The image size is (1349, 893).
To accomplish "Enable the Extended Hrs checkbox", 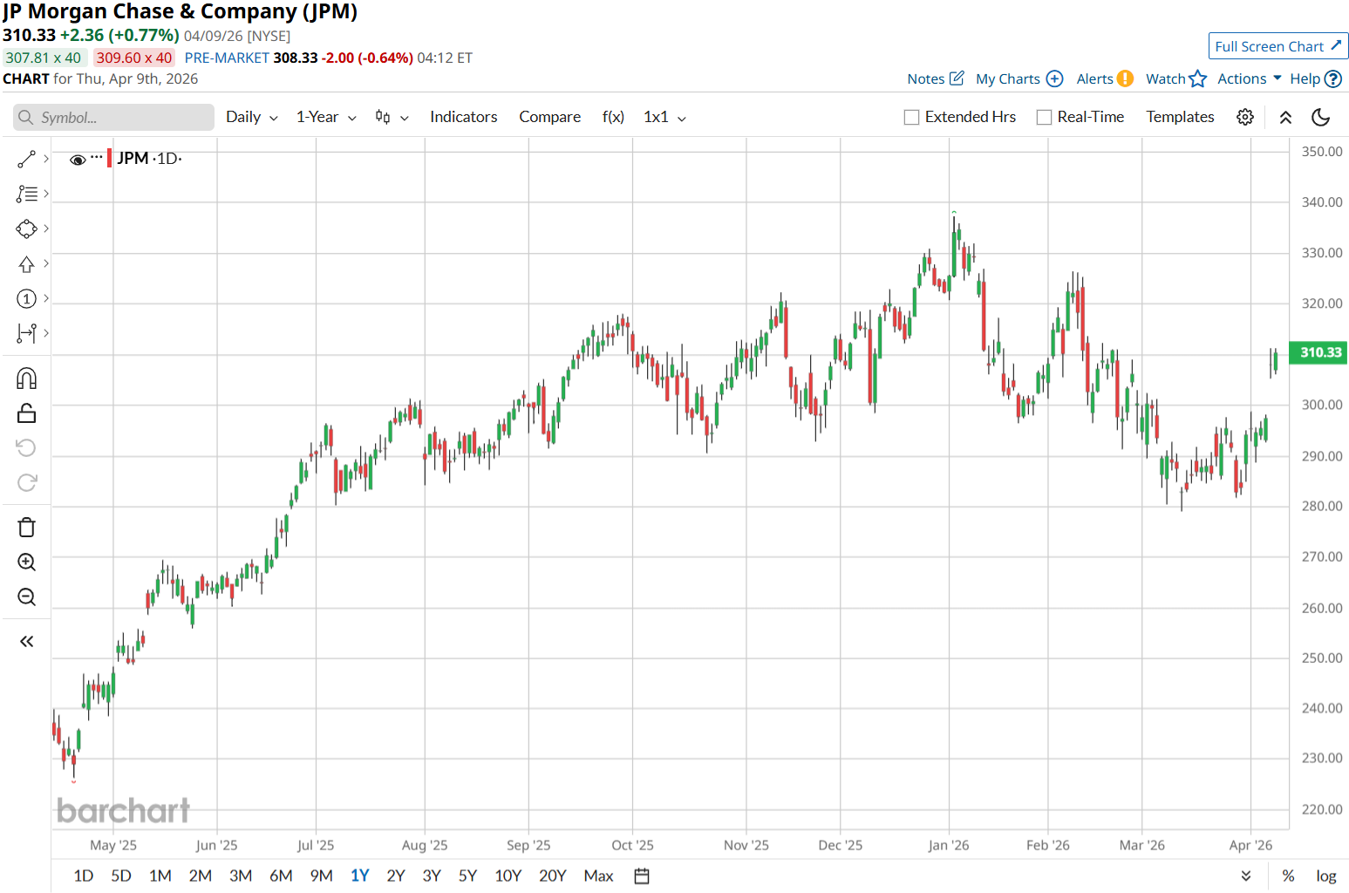I will [912, 117].
